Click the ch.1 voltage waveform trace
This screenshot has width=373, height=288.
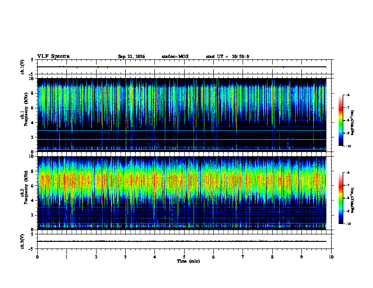click(x=181, y=67)
